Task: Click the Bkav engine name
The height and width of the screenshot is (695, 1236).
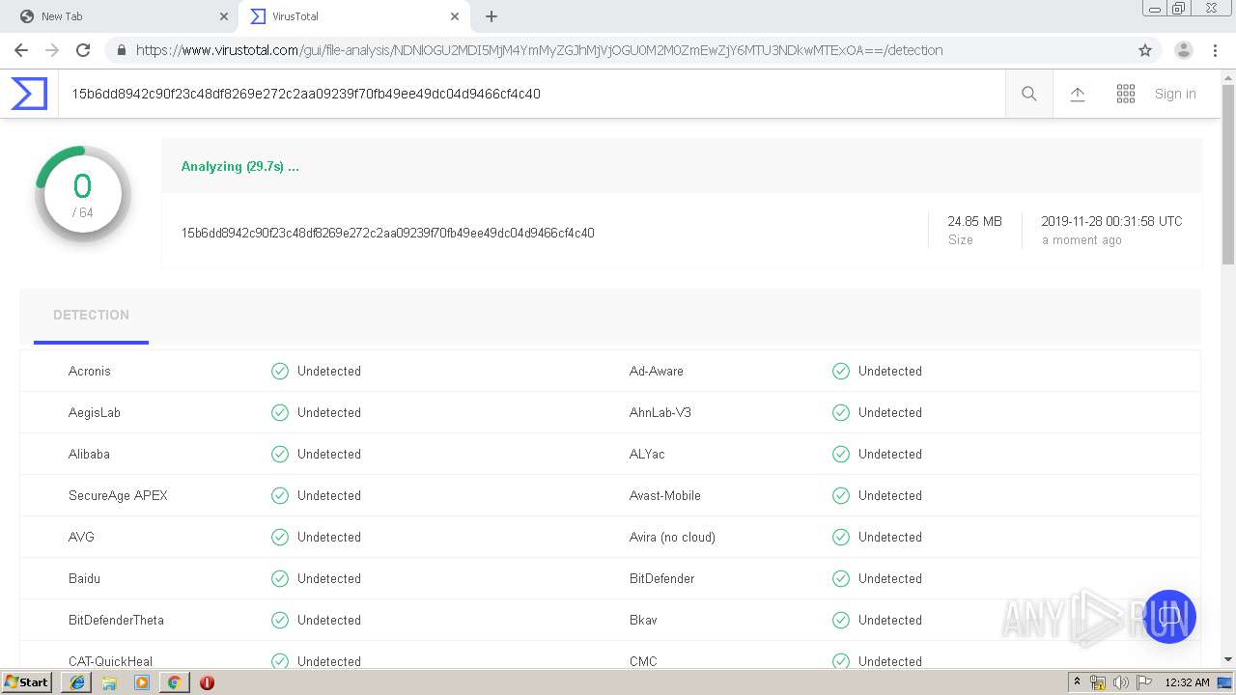Action: (x=643, y=620)
